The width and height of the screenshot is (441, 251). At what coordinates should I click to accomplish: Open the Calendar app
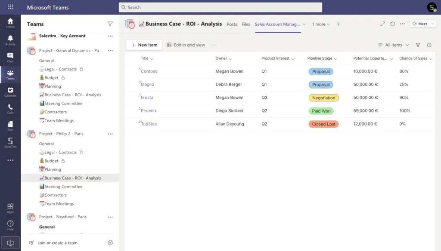click(x=10, y=92)
